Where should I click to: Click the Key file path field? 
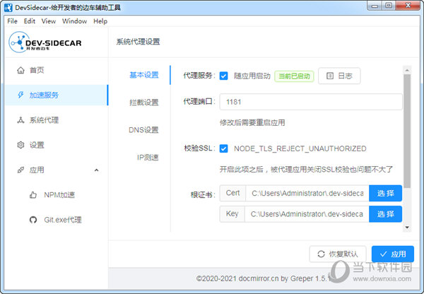click(307, 214)
